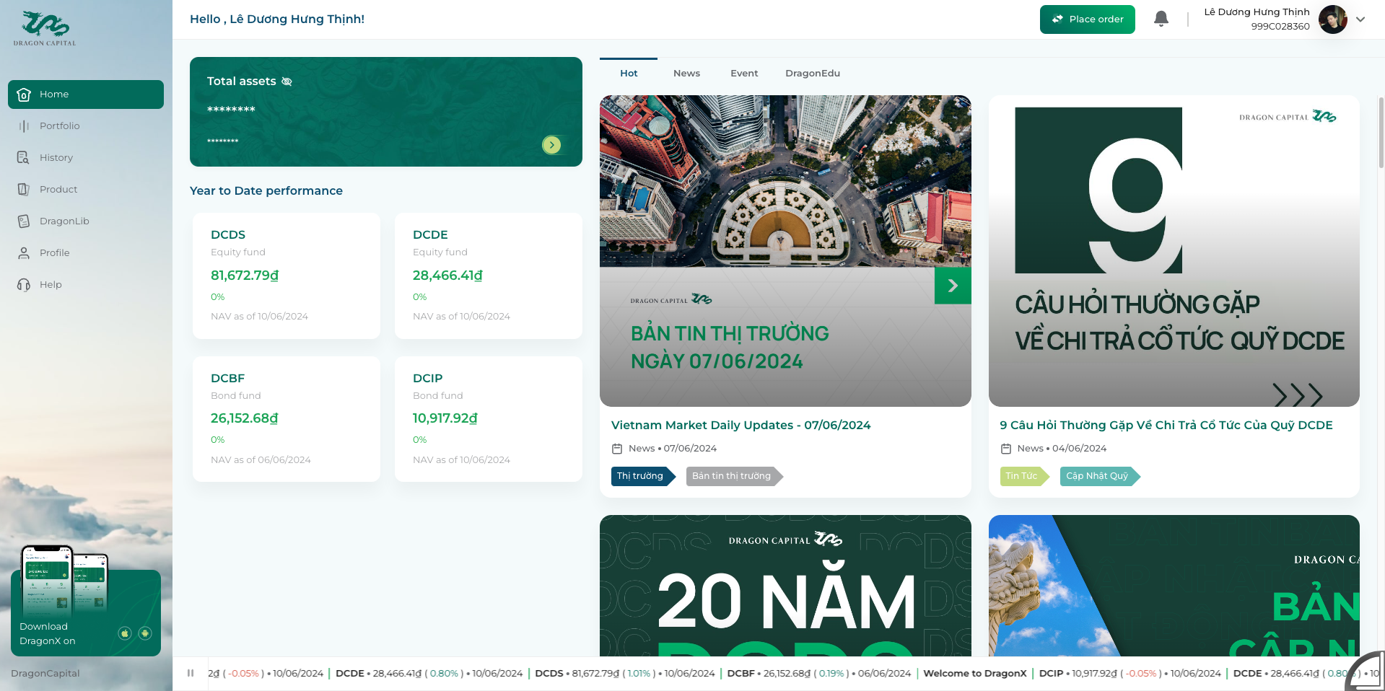Click calendar icon beside News 04/06/2024
Viewport: 1385px width, 691px height.
tap(1006, 449)
